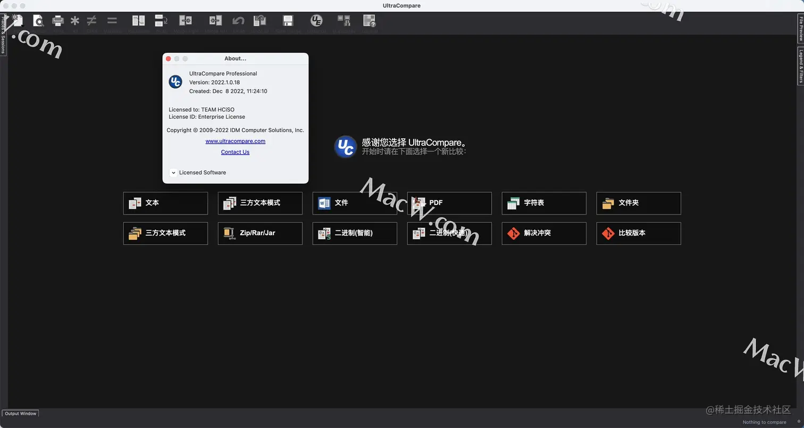804x428 pixels.
Task: Open the Places & Sessions side tab
Action: pyautogui.click(x=3, y=35)
